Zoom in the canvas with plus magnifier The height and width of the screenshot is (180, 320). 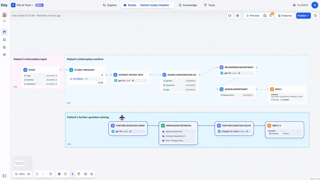(x=29, y=174)
